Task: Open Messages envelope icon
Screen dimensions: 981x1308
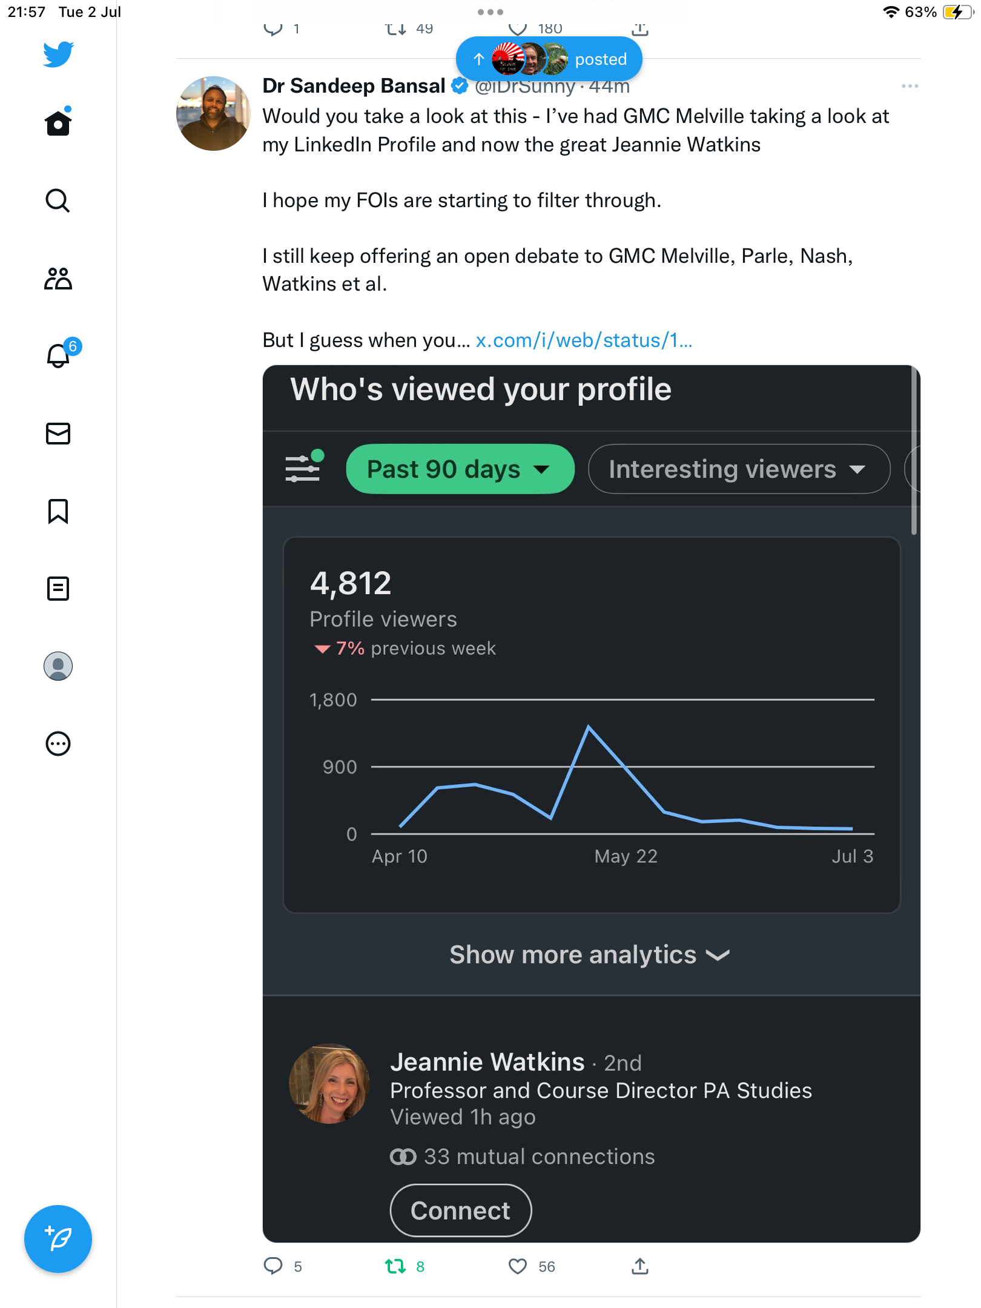Action: (58, 434)
